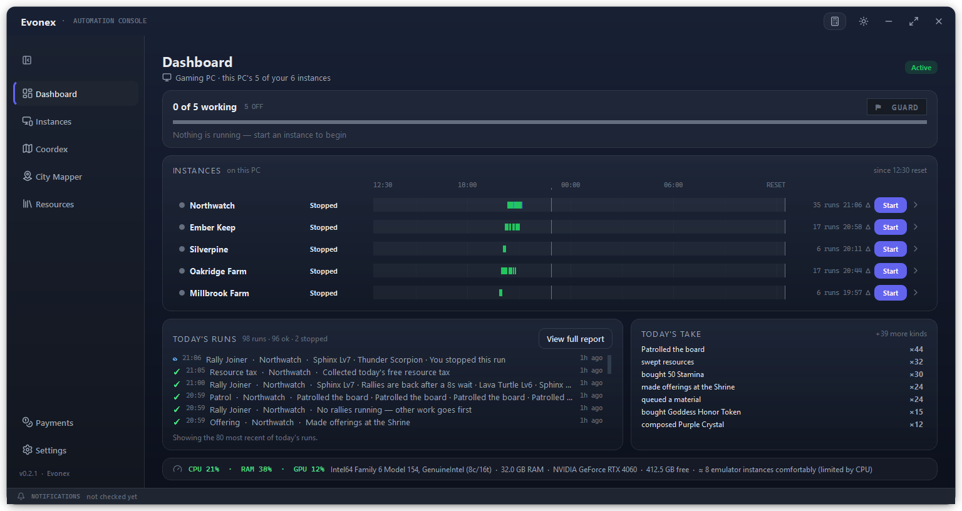Click the warning triangle on Ember Keep row
The height and width of the screenshot is (511, 962).
coord(867,227)
